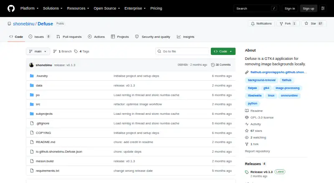
Task: Select the Code tab
Action: pyautogui.click(x=16, y=37)
